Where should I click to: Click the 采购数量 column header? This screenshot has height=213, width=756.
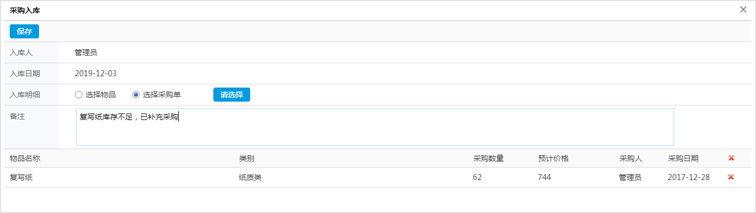[x=488, y=158]
